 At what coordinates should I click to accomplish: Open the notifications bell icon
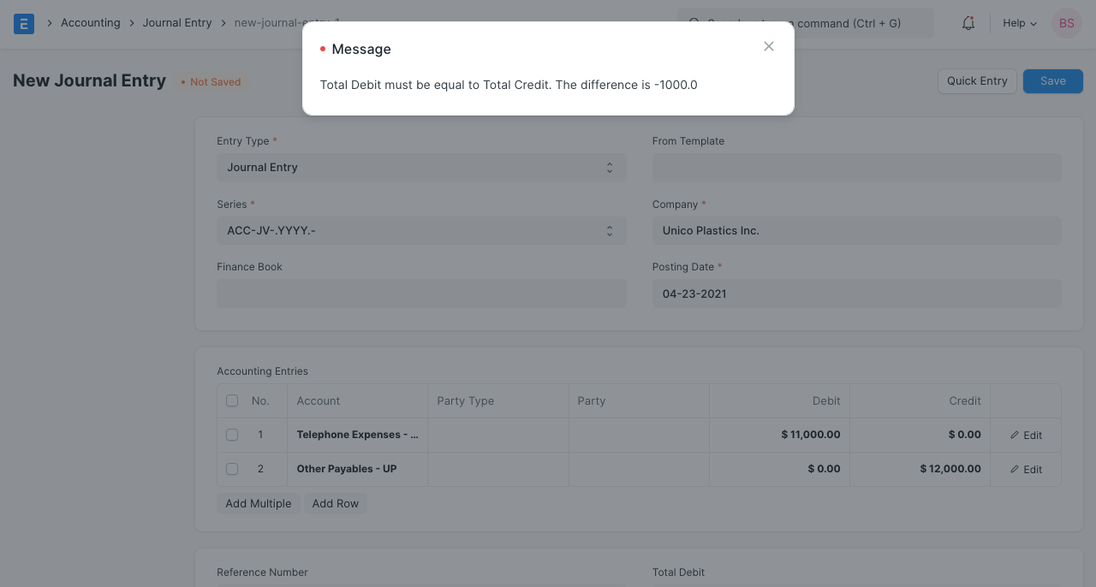[968, 23]
